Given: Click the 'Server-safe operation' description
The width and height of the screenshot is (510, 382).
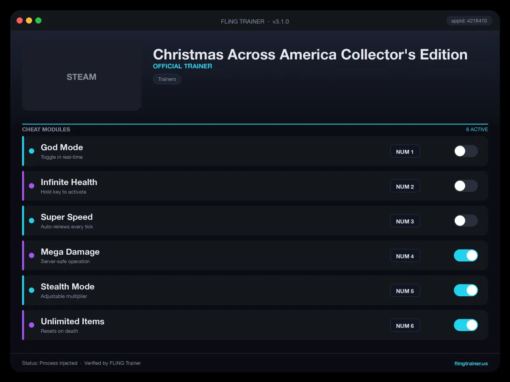Looking at the screenshot, I should [x=65, y=261].
